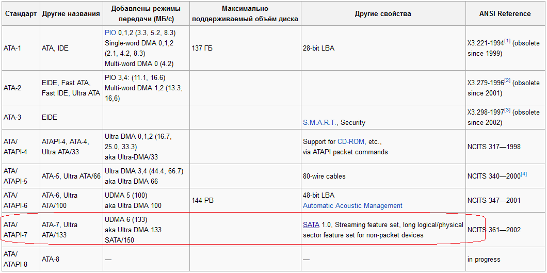Click 'NCITS 317—1998' reference cell
Viewport: 547px width, 273px height.
[x=505, y=147]
